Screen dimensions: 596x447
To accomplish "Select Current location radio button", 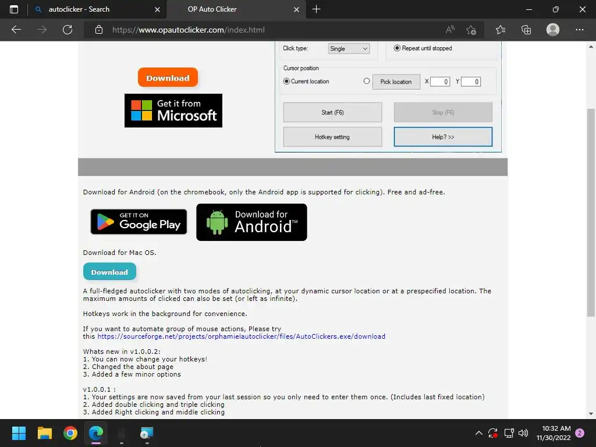I will 286,81.
